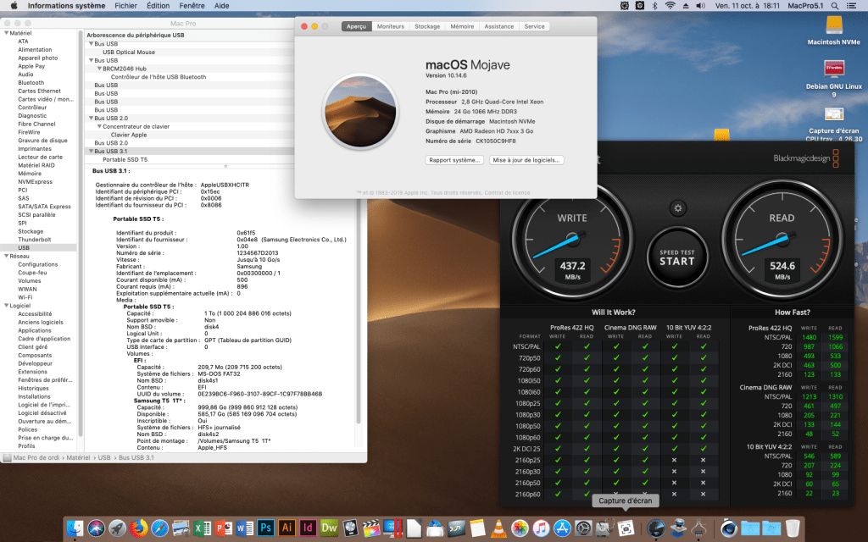
Task: Collapse the Matériel section in the sidebar
Action: [x=6, y=33]
